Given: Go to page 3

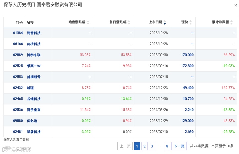Looking at the screenshot, I should click(x=152, y=146).
